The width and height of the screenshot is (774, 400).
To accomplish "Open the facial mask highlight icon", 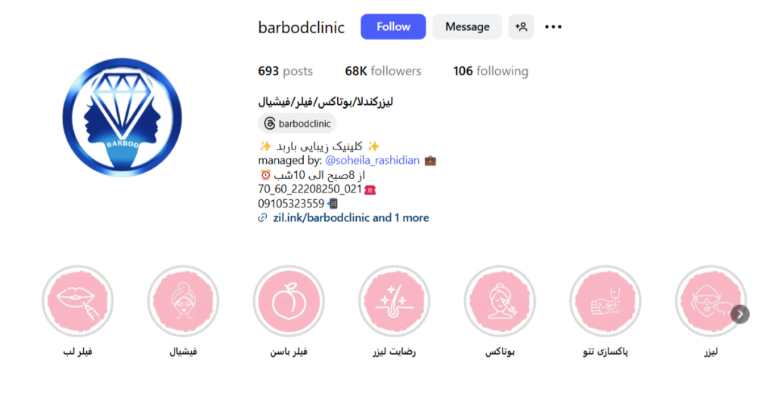I will [x=183, y=301].
